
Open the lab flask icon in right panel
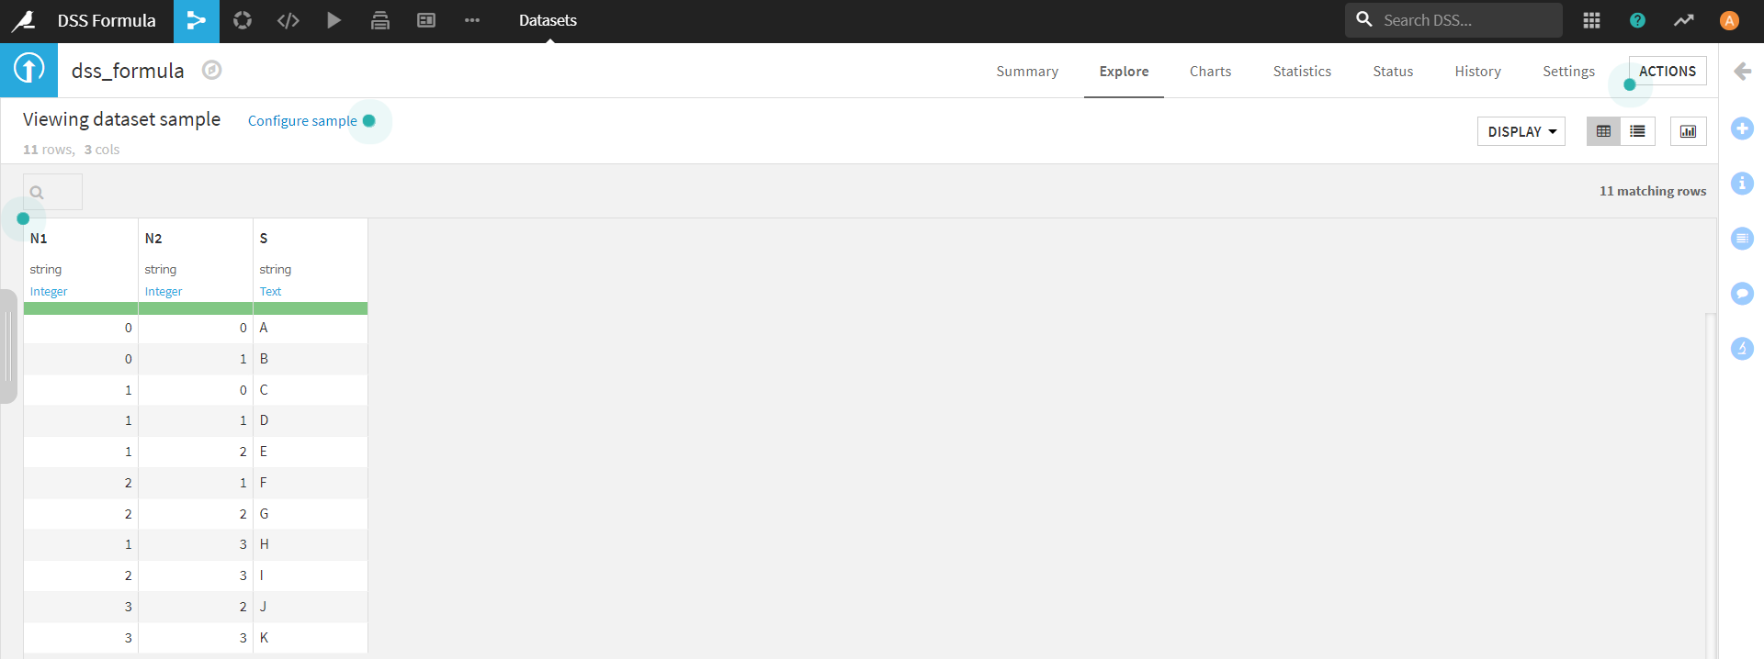tap(1742, 349)
